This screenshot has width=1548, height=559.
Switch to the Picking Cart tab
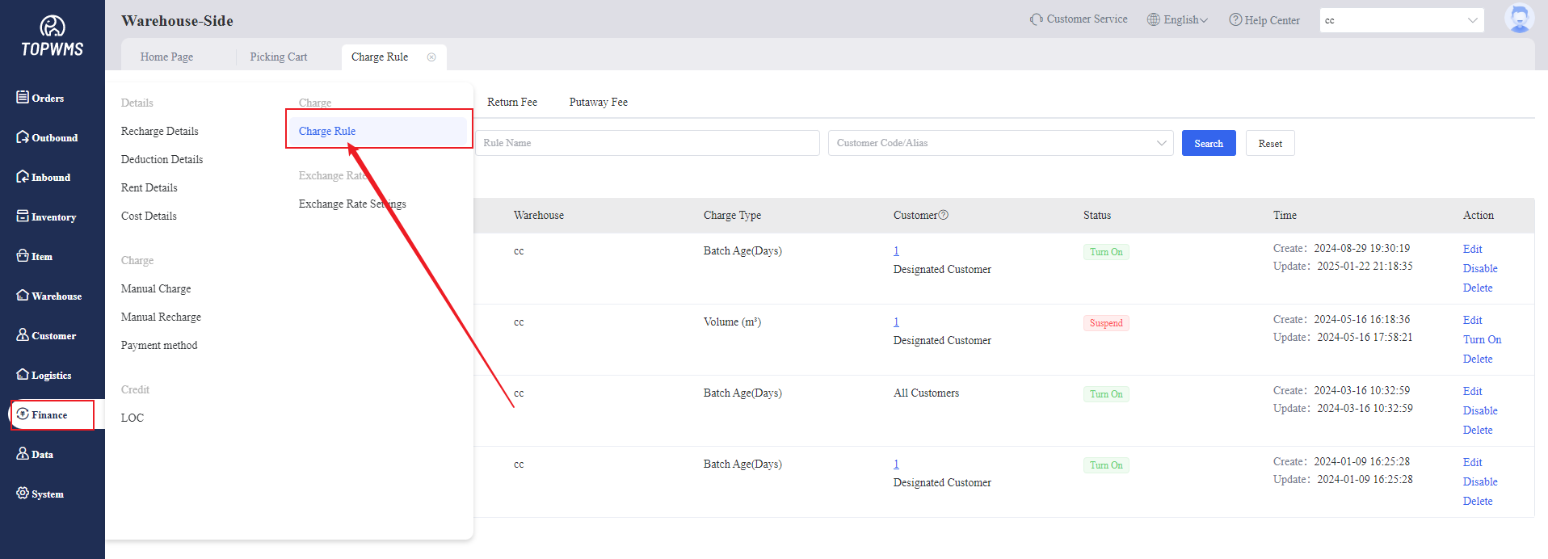click(x=278, y=57)
